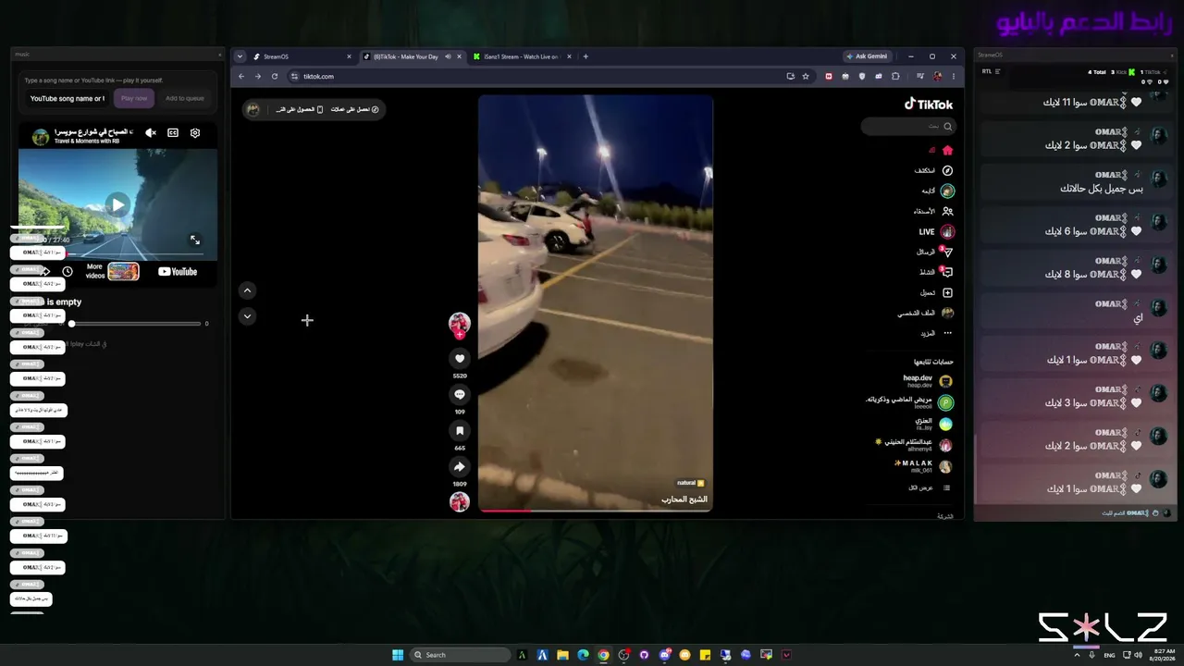Viewport: 1184px width, 666px height.
Task: Adjust the music panel volume slider
Action: coord(136,324)
